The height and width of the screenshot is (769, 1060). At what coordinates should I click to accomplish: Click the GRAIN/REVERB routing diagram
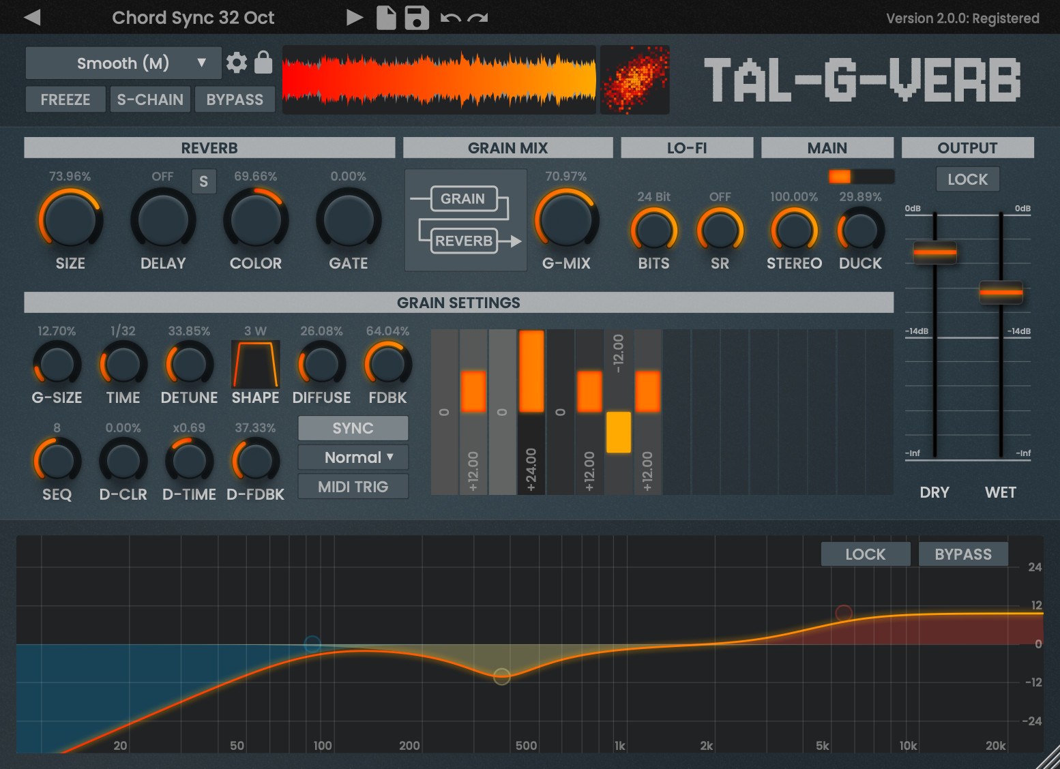click(465, 220)
